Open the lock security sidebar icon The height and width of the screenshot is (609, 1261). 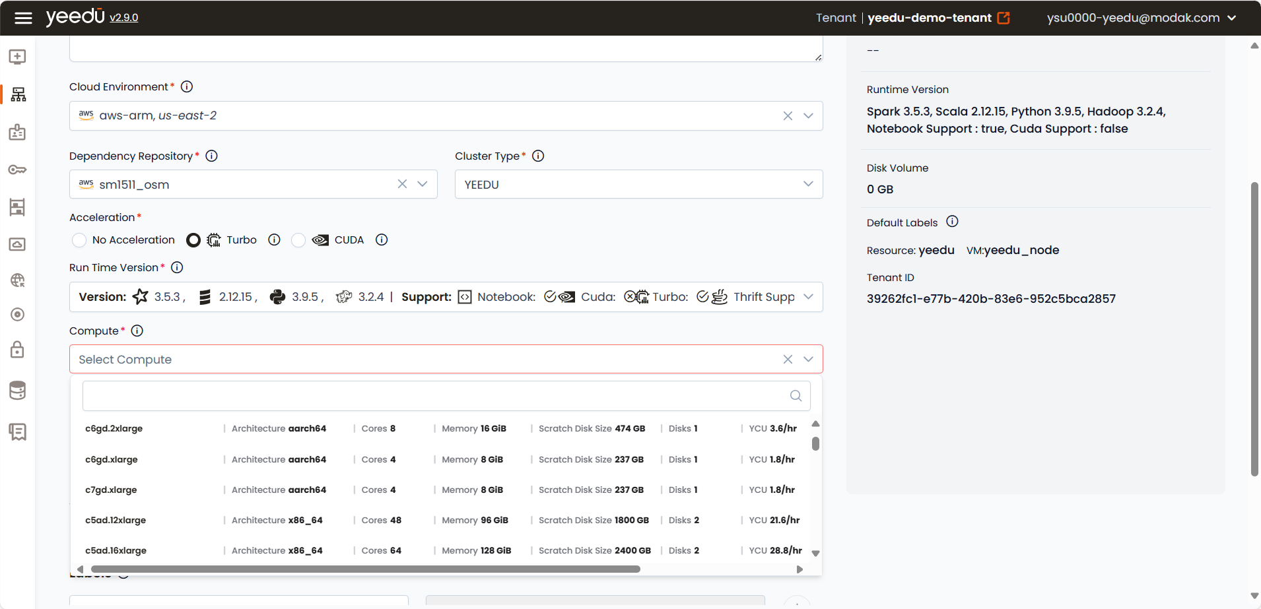tap(18, 349)
